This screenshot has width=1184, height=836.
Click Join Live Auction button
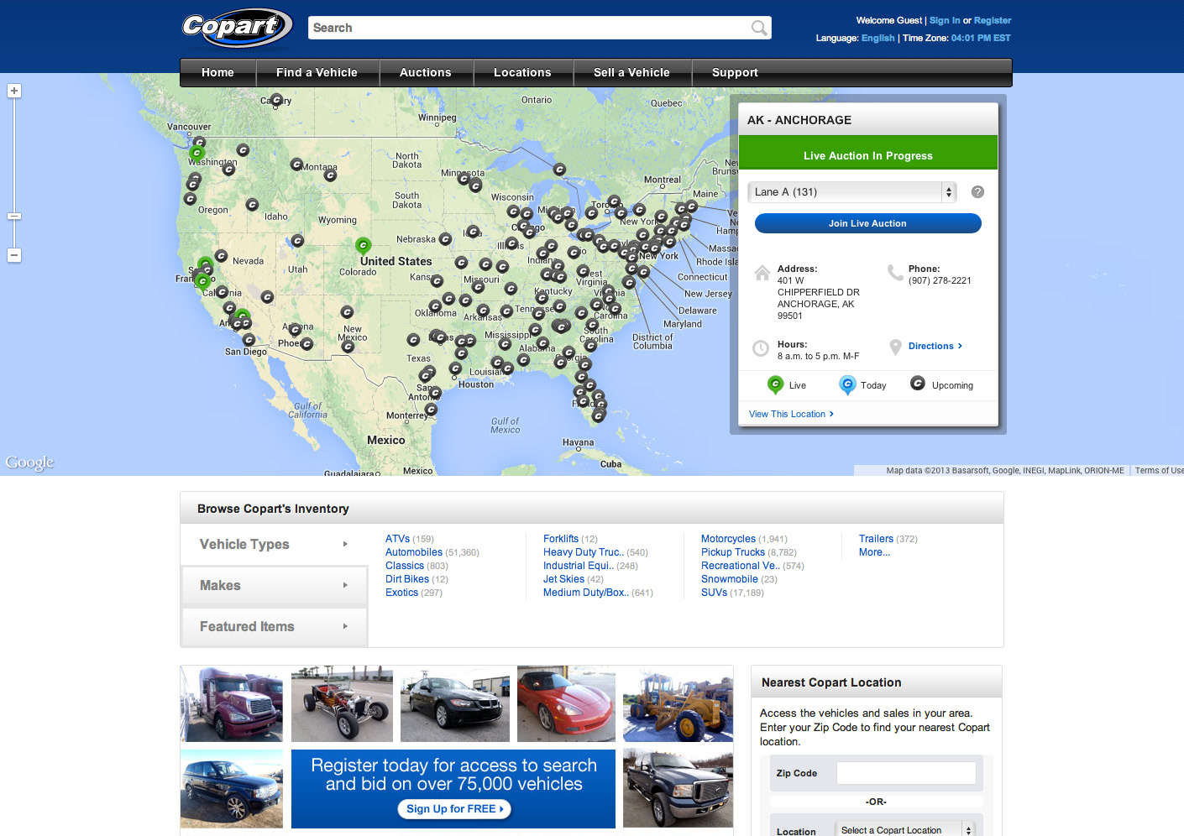click(867, 223)
